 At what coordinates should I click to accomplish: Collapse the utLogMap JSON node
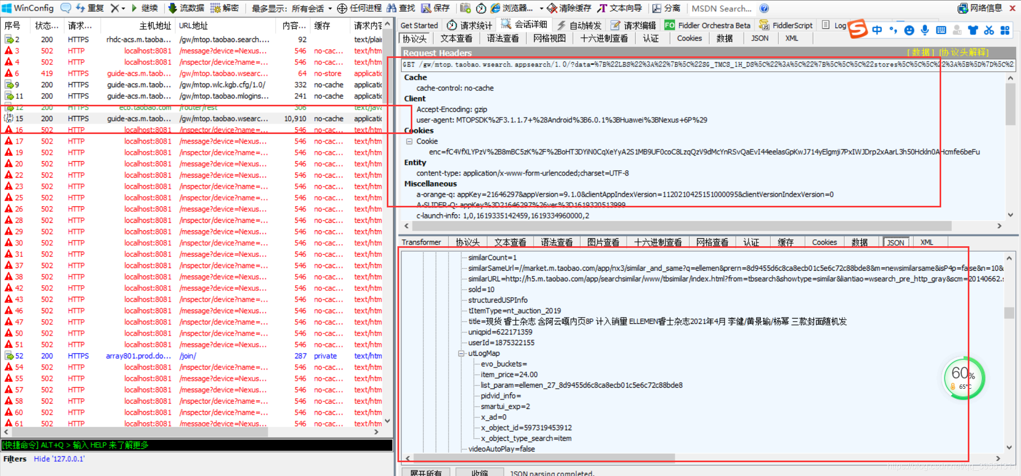coord(461,354)
